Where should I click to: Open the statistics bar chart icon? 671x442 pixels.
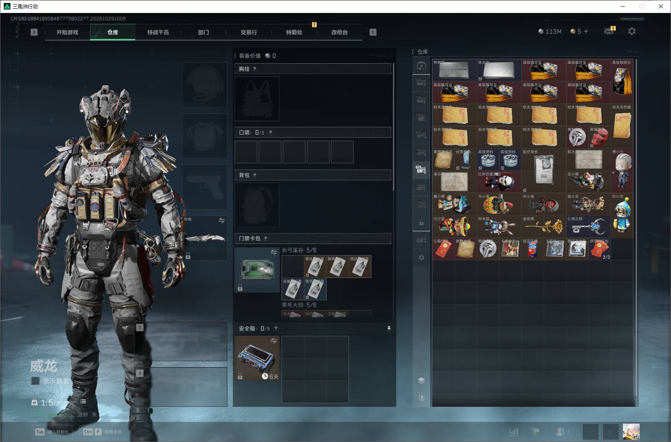tap(514, 432)
